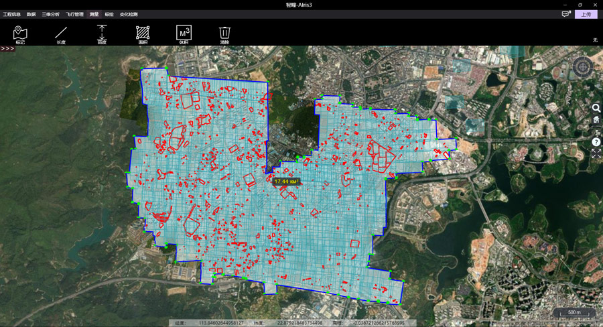
Task: Select the 标记 marker tool
Action: pyautogui.click(x=20, y=34)
